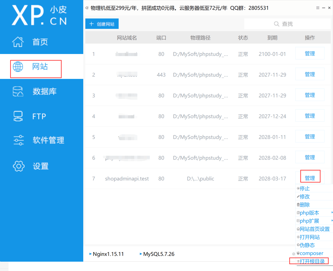333x271 pixels.
Task: Click the 2027-12-24 expiry date
Action: click(x=272, y=116)
